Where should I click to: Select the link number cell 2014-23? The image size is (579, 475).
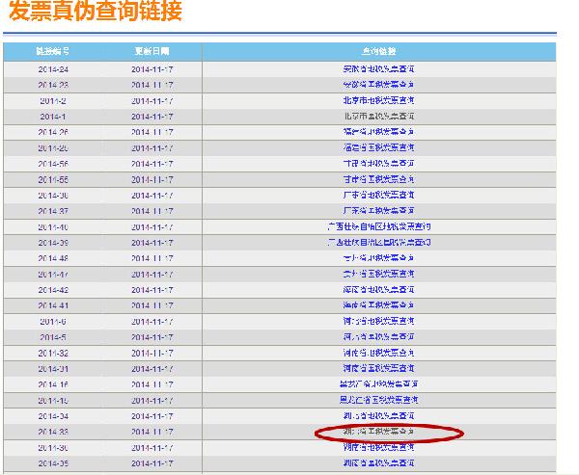coord(53,85)
